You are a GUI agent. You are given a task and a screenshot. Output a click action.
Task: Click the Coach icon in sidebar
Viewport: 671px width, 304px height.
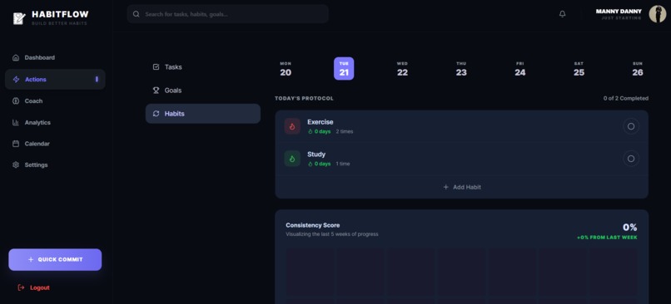[x=16, y=101]
